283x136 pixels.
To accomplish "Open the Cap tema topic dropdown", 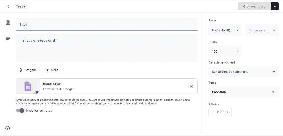I will coord(243,92).
